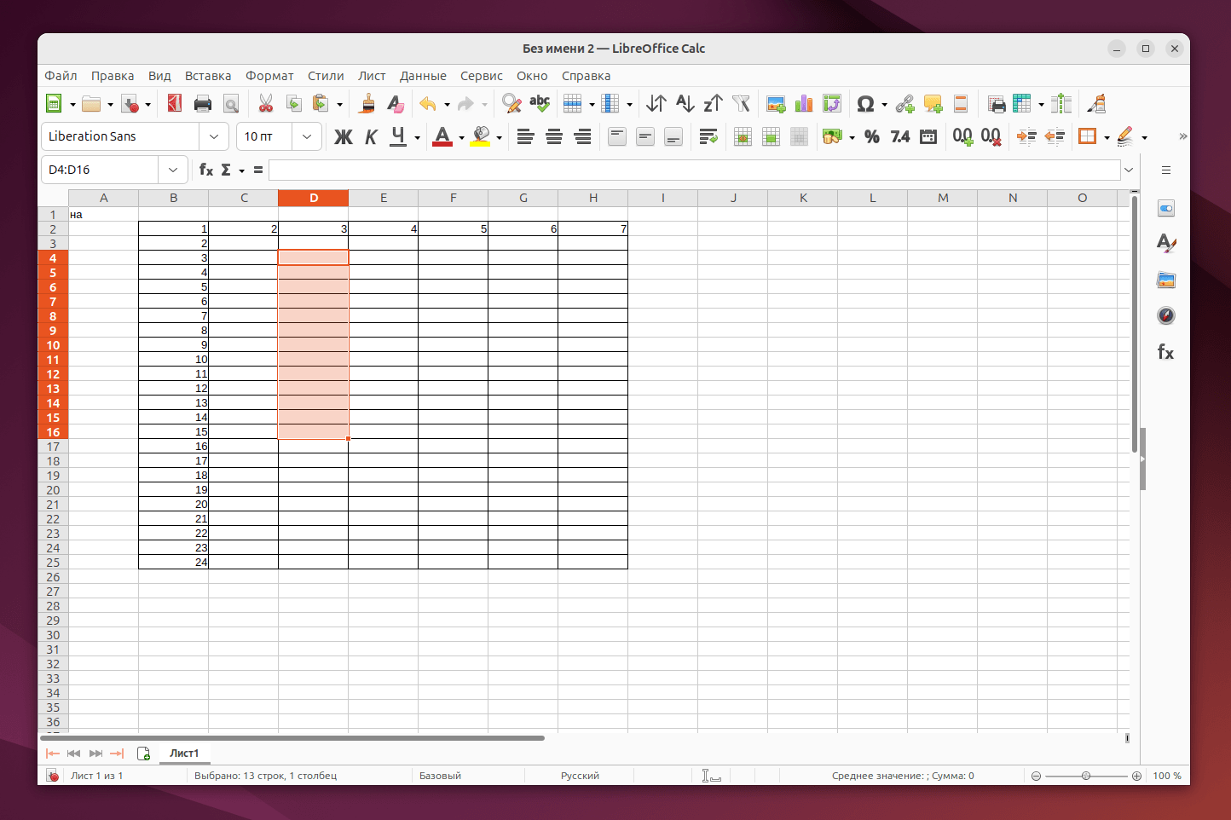Toggle bold formatting Ж button
Screen dimensions: 1231x820
coord(343,136)
